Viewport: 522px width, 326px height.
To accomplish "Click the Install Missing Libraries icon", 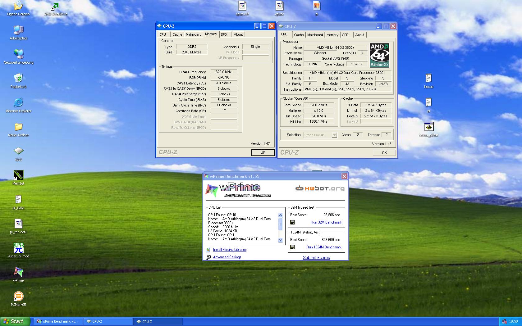I will [208, 250].
